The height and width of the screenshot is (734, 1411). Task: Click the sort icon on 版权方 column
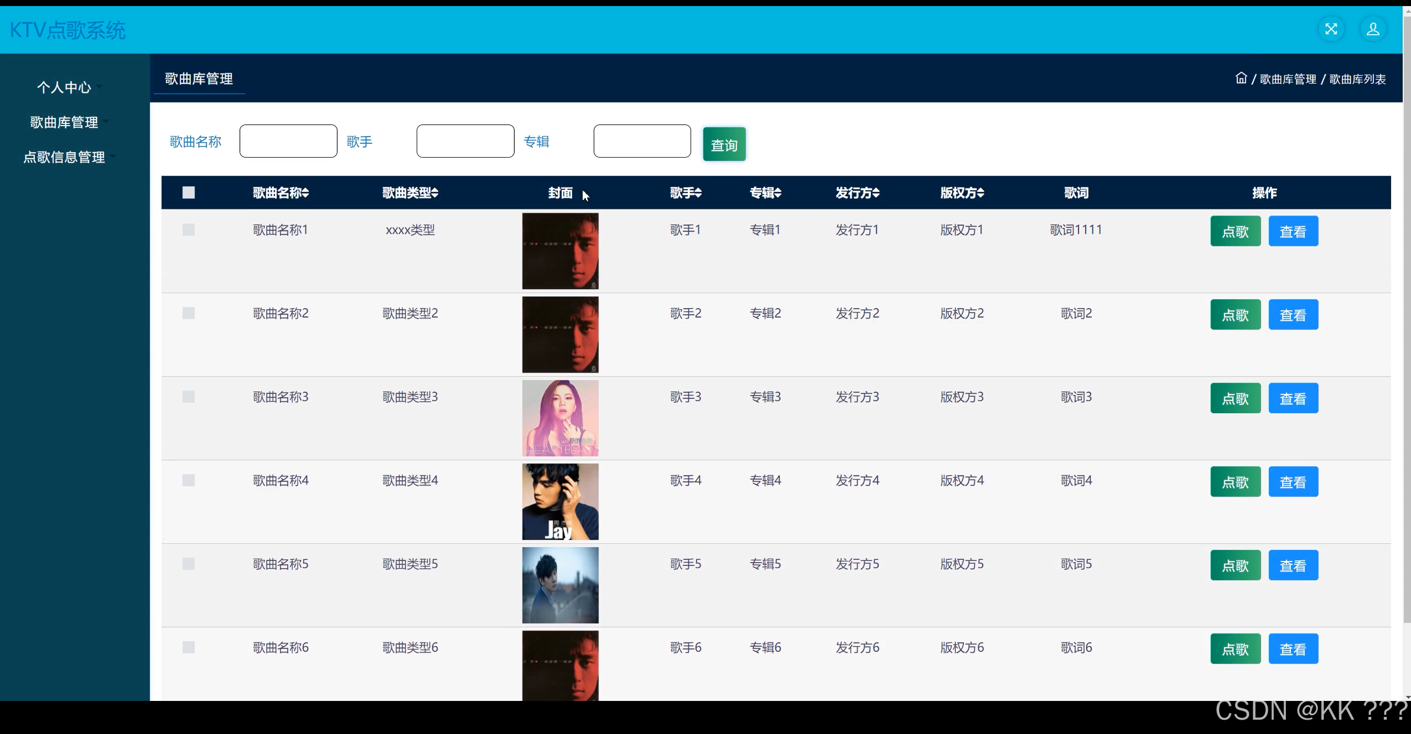coord(981,193)
